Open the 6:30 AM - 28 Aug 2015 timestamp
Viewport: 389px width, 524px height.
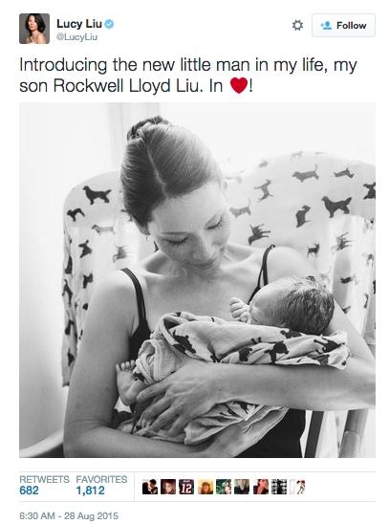69,516
